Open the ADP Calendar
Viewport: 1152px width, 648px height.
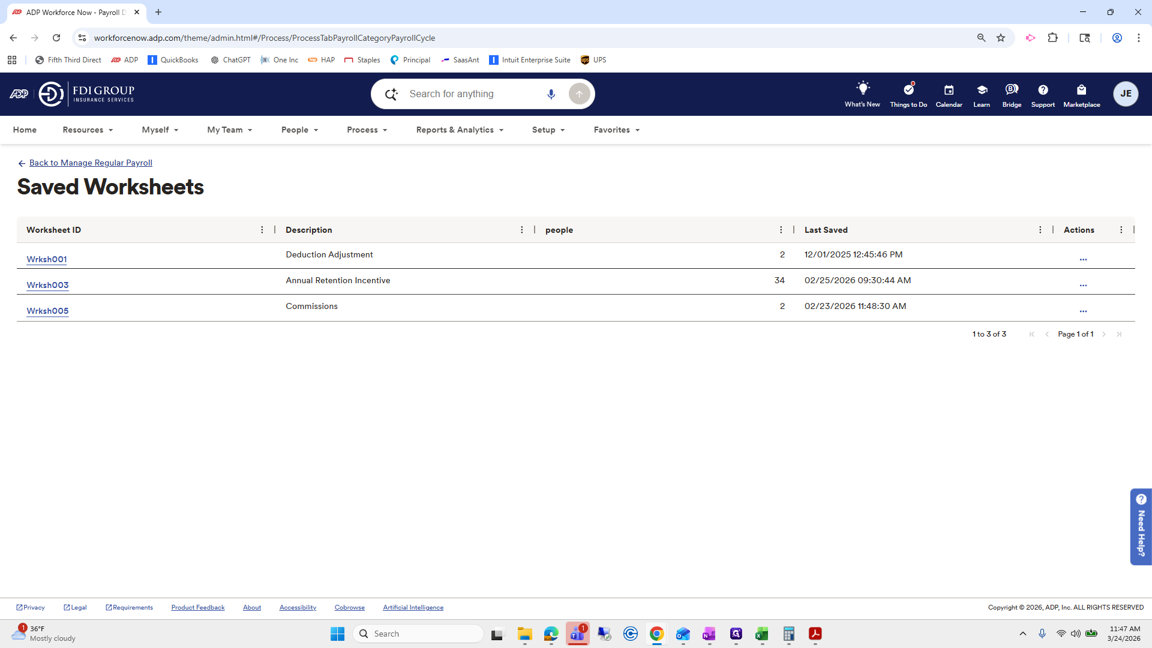(x=948, y=94)
